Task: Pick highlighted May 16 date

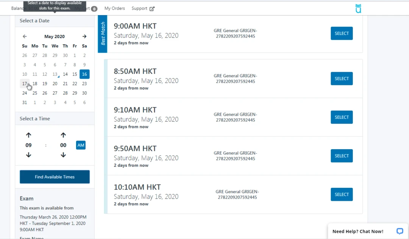Action: point(84,74)
